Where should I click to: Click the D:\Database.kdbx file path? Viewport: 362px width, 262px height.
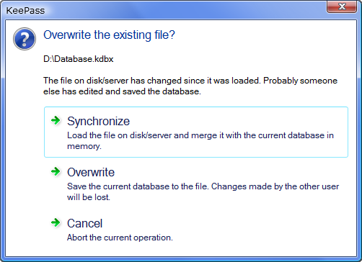coord(79,59)
